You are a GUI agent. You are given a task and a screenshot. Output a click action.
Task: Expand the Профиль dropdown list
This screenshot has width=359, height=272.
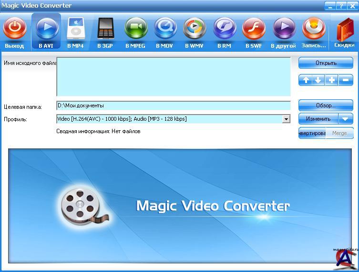[286, 119]
